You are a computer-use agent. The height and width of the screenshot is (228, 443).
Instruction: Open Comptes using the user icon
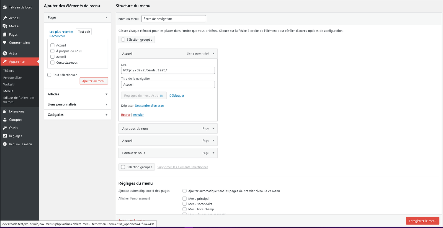pyautogui.click(x=5, y=120)
